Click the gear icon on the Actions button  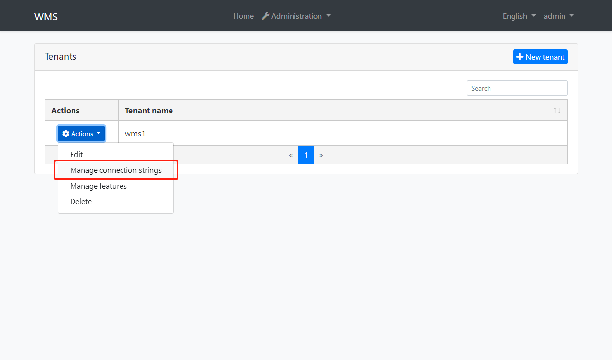click(66, 133)
